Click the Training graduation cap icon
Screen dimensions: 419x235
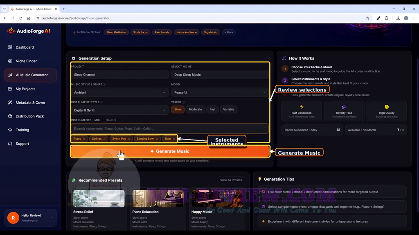[10, 130]
